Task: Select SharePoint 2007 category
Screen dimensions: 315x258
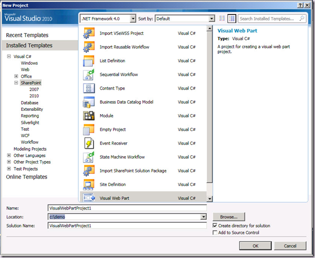Action: pyautogui.click(x=34, y=90)
